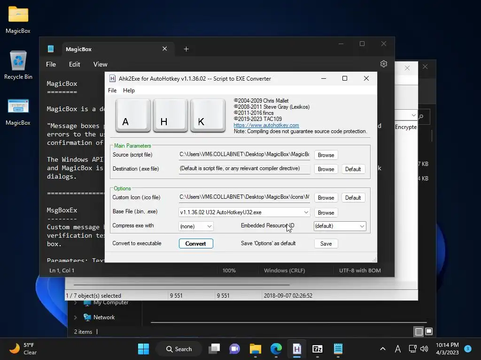481x360 pixels.
Task: Reset Destination to Default
Action: [x=353, y=169]
